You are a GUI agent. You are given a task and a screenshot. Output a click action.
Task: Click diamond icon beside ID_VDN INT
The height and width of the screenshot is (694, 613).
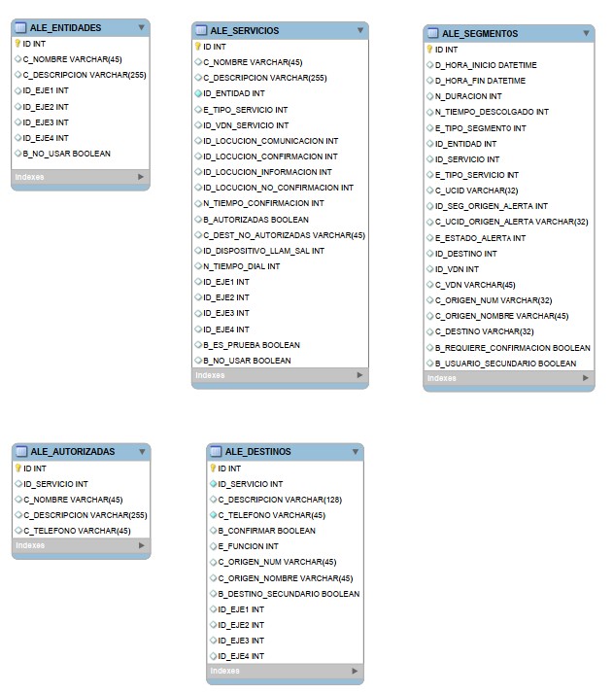point(430,269)
